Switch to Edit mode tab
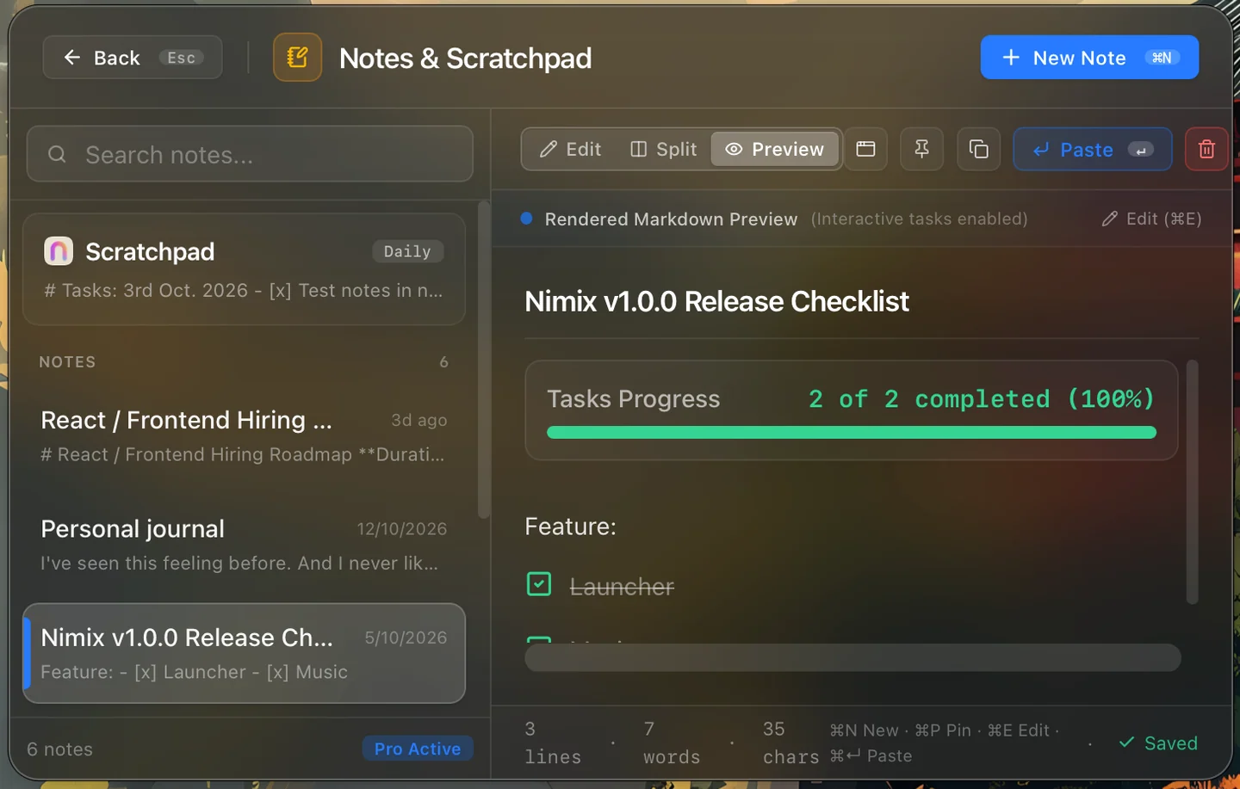 (x=570, y=149)
